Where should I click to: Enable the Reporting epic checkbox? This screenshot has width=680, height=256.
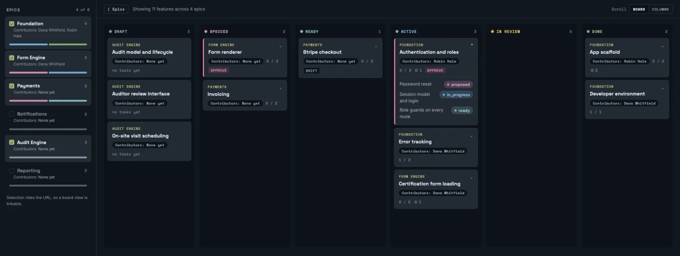12,171
